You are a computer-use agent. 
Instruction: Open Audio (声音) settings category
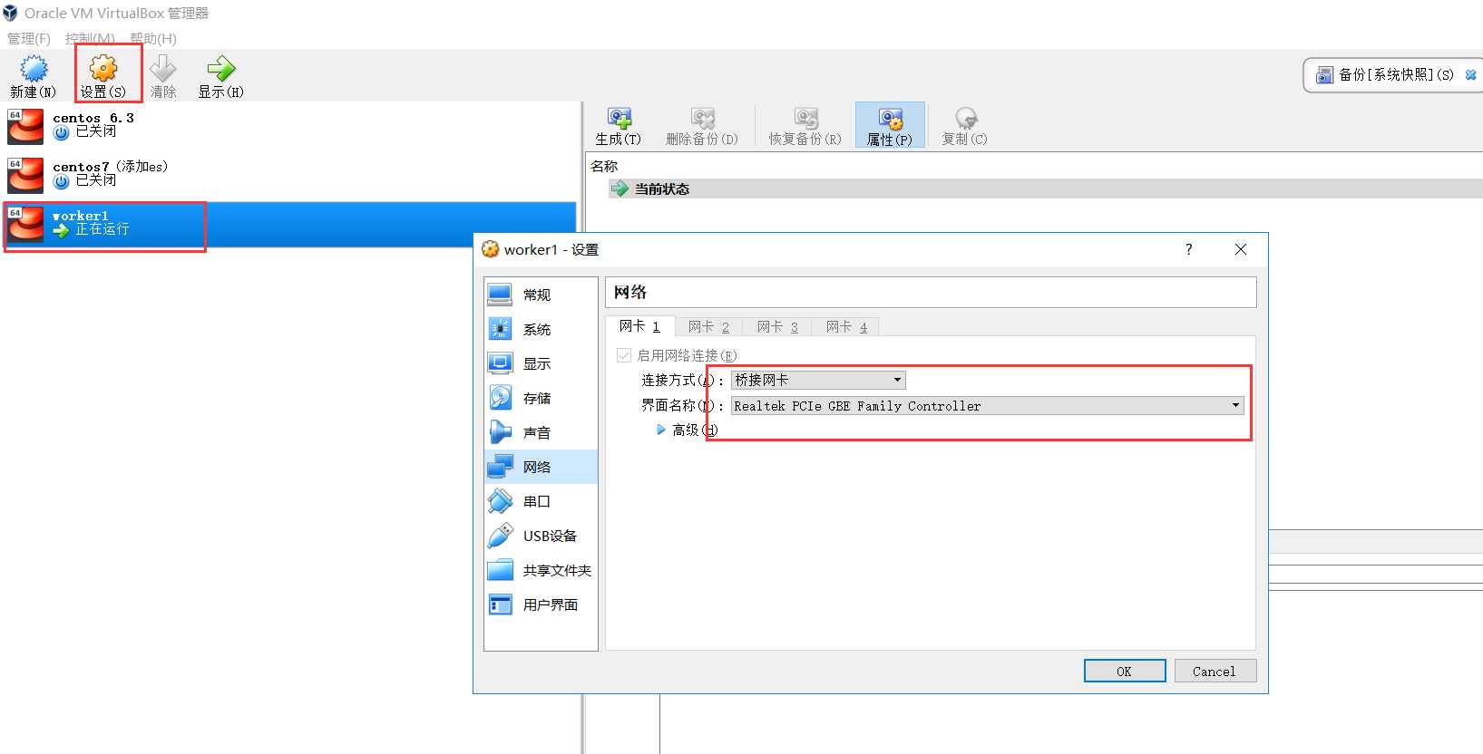(541, 432)
